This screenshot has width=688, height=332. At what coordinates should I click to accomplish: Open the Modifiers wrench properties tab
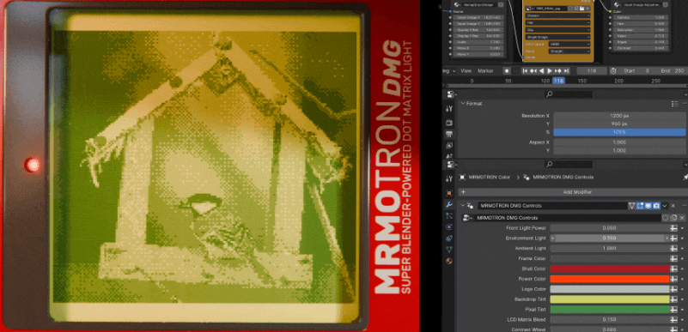coord(449,204)
